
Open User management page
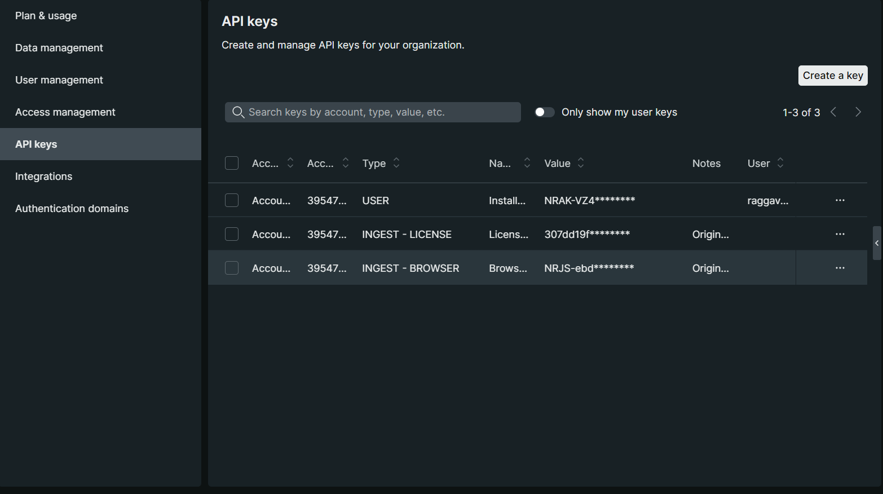pos(59,80)
